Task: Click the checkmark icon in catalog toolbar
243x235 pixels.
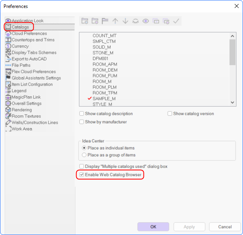Action: point(176,21)
